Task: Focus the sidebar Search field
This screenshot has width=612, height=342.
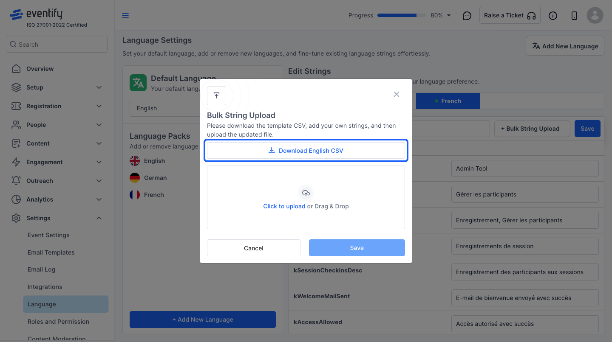Action: [x=57, y=44]
